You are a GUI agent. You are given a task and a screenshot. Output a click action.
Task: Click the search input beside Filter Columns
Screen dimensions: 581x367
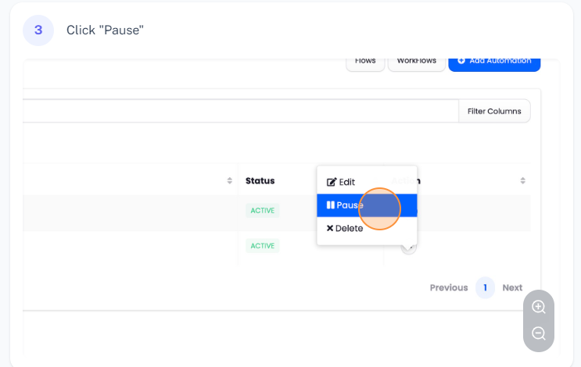(x=235, y=111)
